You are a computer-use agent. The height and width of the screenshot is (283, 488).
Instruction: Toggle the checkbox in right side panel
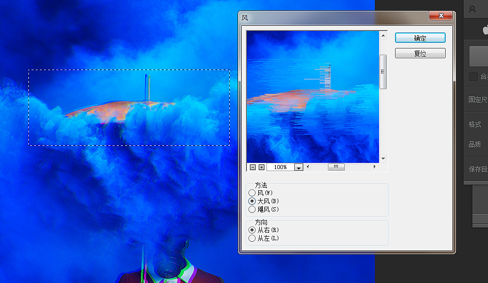[473, 76]
